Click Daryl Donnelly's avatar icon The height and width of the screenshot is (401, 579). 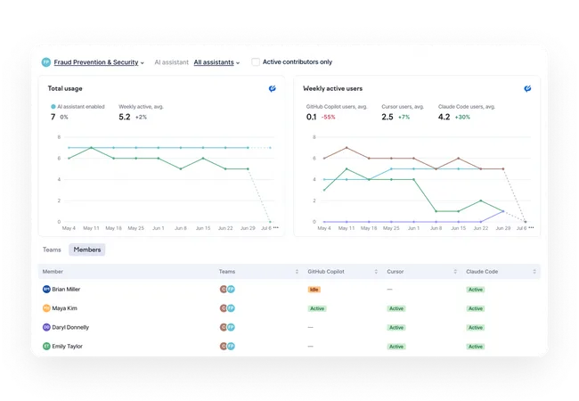tap(46, 327)
